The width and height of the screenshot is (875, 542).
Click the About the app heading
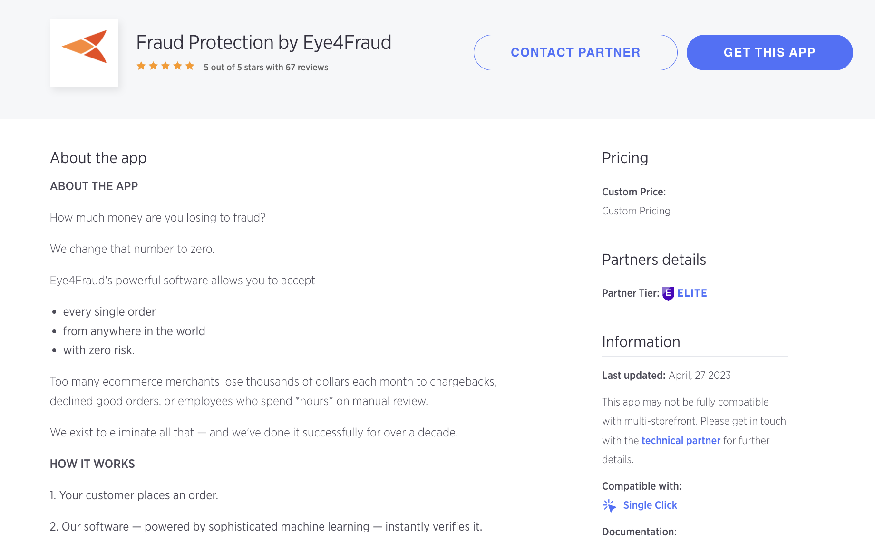98,158
